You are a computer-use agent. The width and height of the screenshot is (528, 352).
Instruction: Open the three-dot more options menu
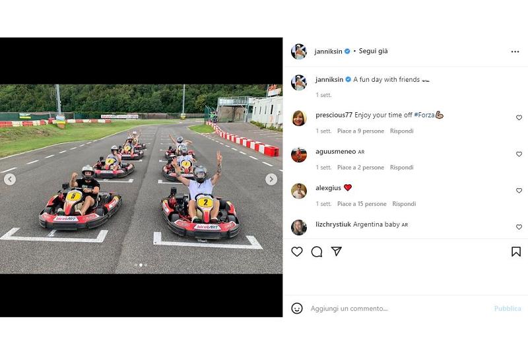tap(515, 52)
